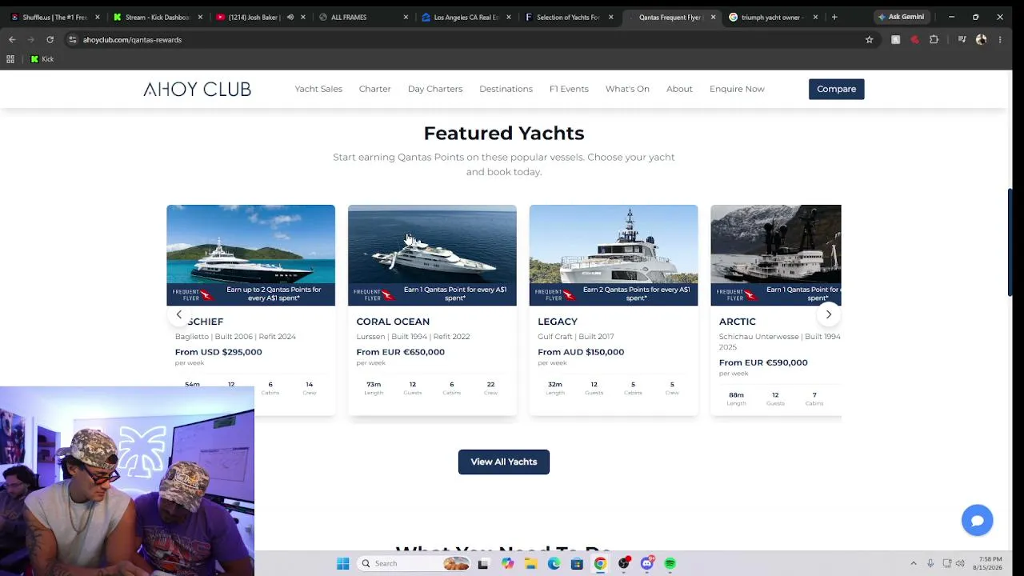The height and width of the screenshot is (576, 1024).
Task: Click the Ask Gemini button
Action: pyautogui.click(x=901, y=17)
